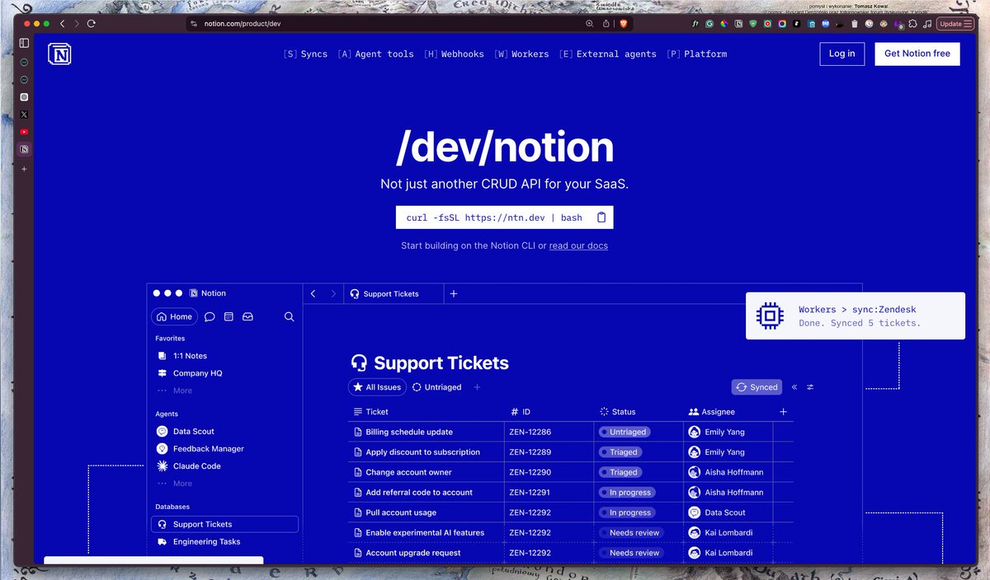Screen dimensions: 990x580
Task: Click the Notion logo in the page header
Action: (59, 54)
